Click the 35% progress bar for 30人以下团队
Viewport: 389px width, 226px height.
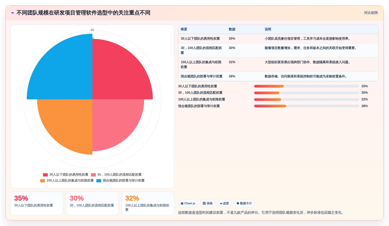pyautogui.click(x=307, y=86)
